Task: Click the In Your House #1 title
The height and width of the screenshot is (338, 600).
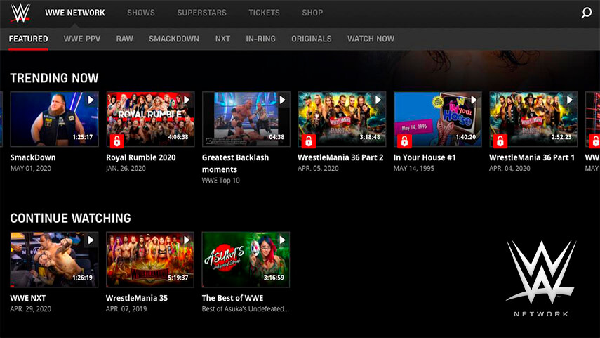Action: pos(425,157)
